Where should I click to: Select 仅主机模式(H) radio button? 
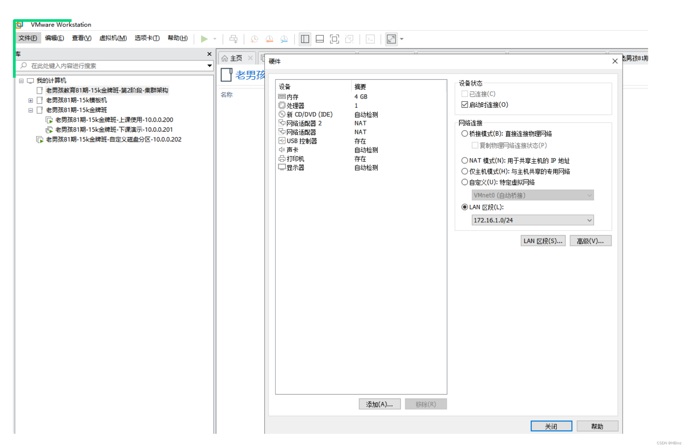coord(465,171)
